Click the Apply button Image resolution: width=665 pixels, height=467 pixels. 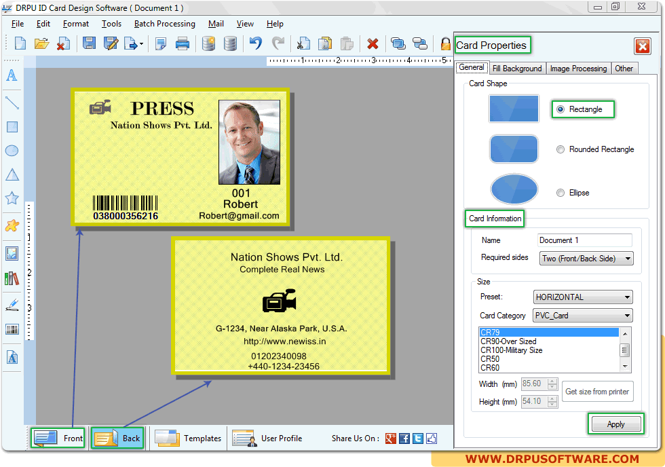pos(616,424)
